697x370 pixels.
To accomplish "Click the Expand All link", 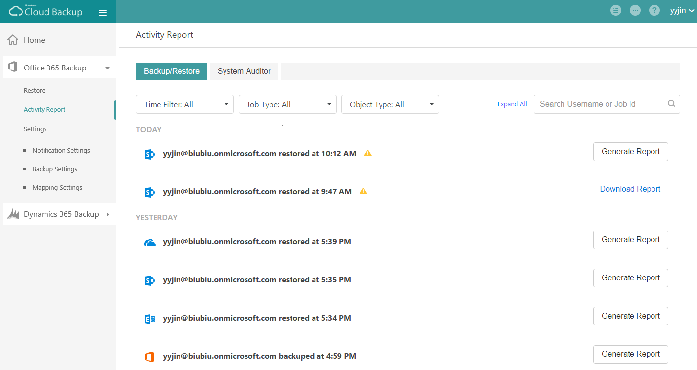I will pos(512,104).
